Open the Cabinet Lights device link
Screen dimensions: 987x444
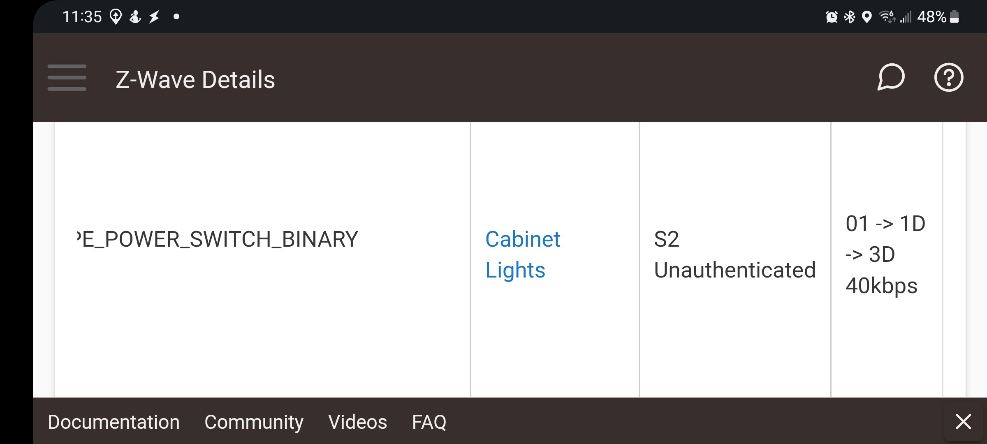[x=523, y=254]
